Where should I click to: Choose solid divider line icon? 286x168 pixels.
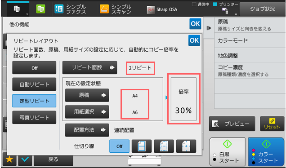coord(142,146)
